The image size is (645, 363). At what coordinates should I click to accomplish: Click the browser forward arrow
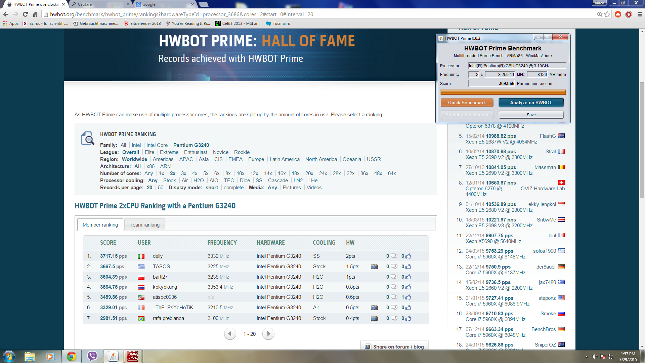pyautogui.click(x=15, y=14)
